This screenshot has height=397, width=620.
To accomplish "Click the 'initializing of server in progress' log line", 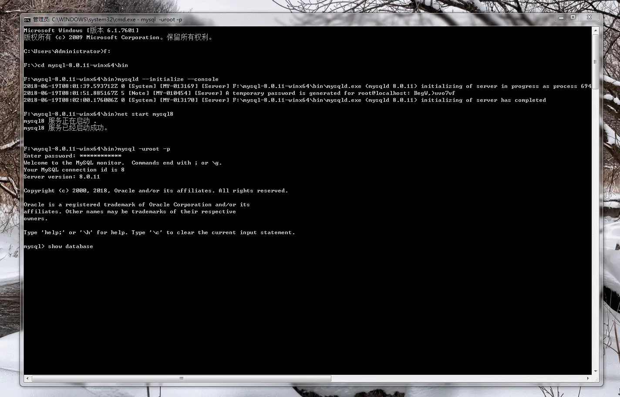I will (x=307, y=86).
